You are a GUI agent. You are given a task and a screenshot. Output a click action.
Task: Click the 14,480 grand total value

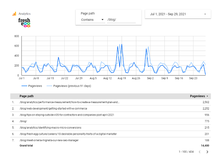205,146
